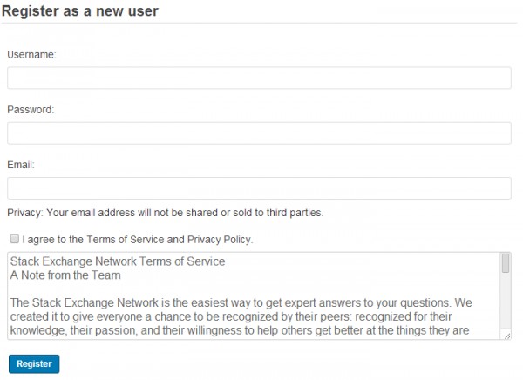
Task: Click the Username input field
Action: (259, 78)
